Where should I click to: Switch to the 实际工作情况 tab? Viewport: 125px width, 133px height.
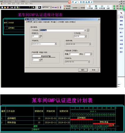70,22
